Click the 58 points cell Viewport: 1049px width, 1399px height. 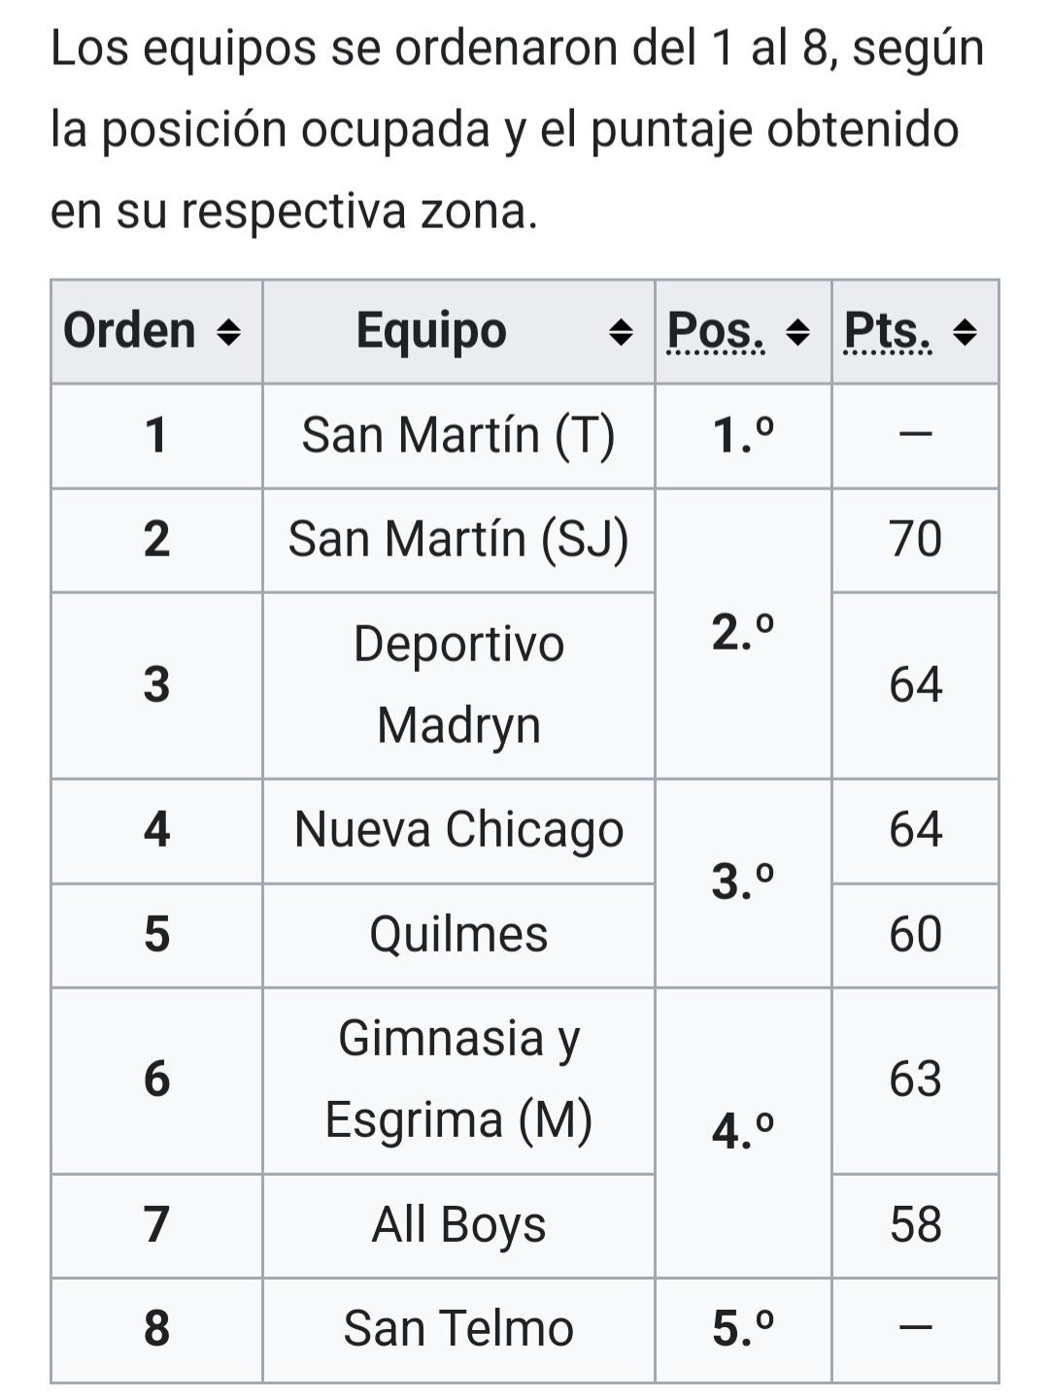point(915,1225)
